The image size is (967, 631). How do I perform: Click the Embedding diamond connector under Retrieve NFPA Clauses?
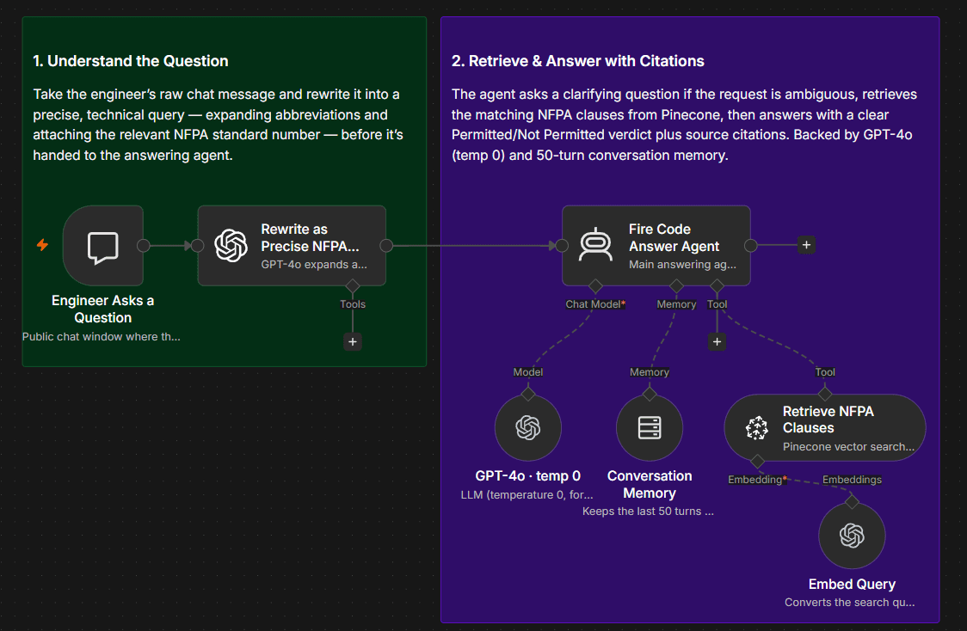tap(757, 461)
